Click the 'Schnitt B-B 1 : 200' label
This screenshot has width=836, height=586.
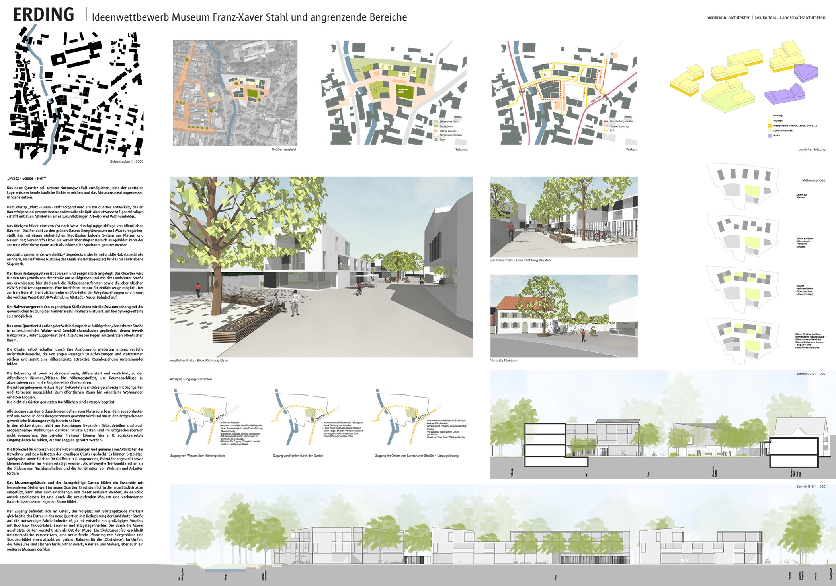[x=811, y=487]
